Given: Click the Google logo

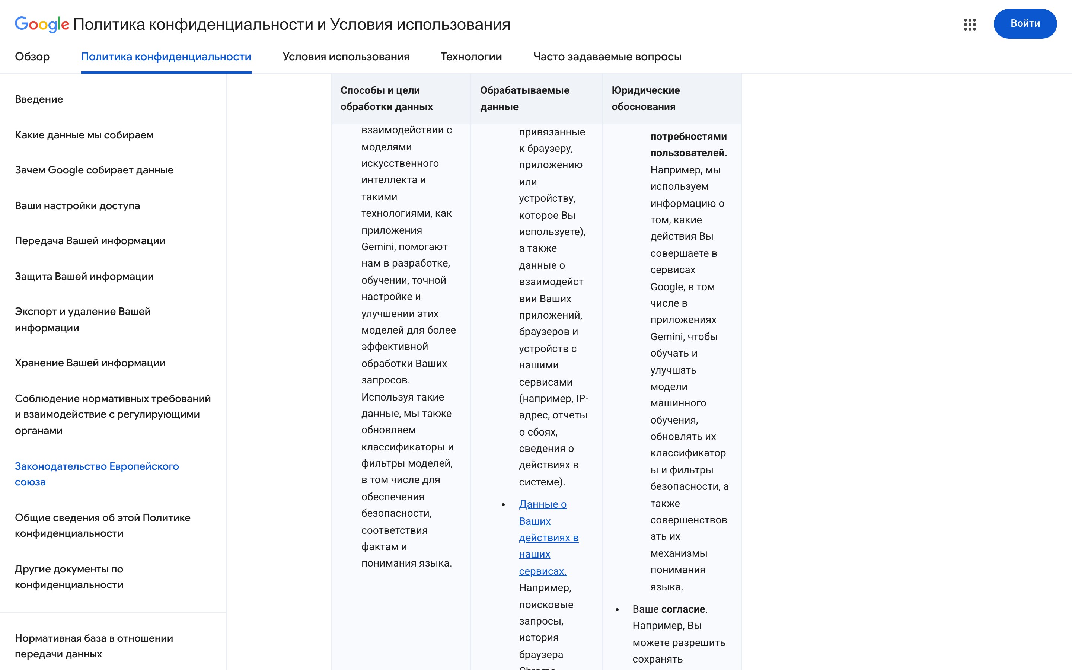Looking at the screenshot, I should tap(42, 24).
